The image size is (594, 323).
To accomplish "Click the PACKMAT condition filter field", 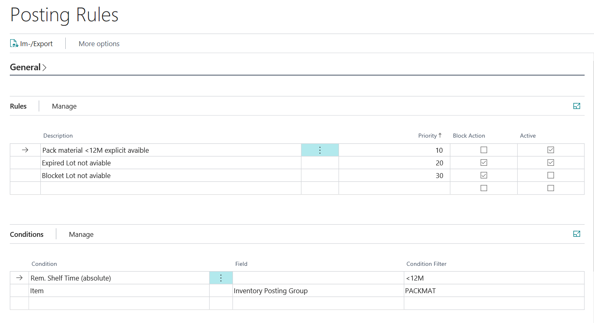I will point(494,291).
